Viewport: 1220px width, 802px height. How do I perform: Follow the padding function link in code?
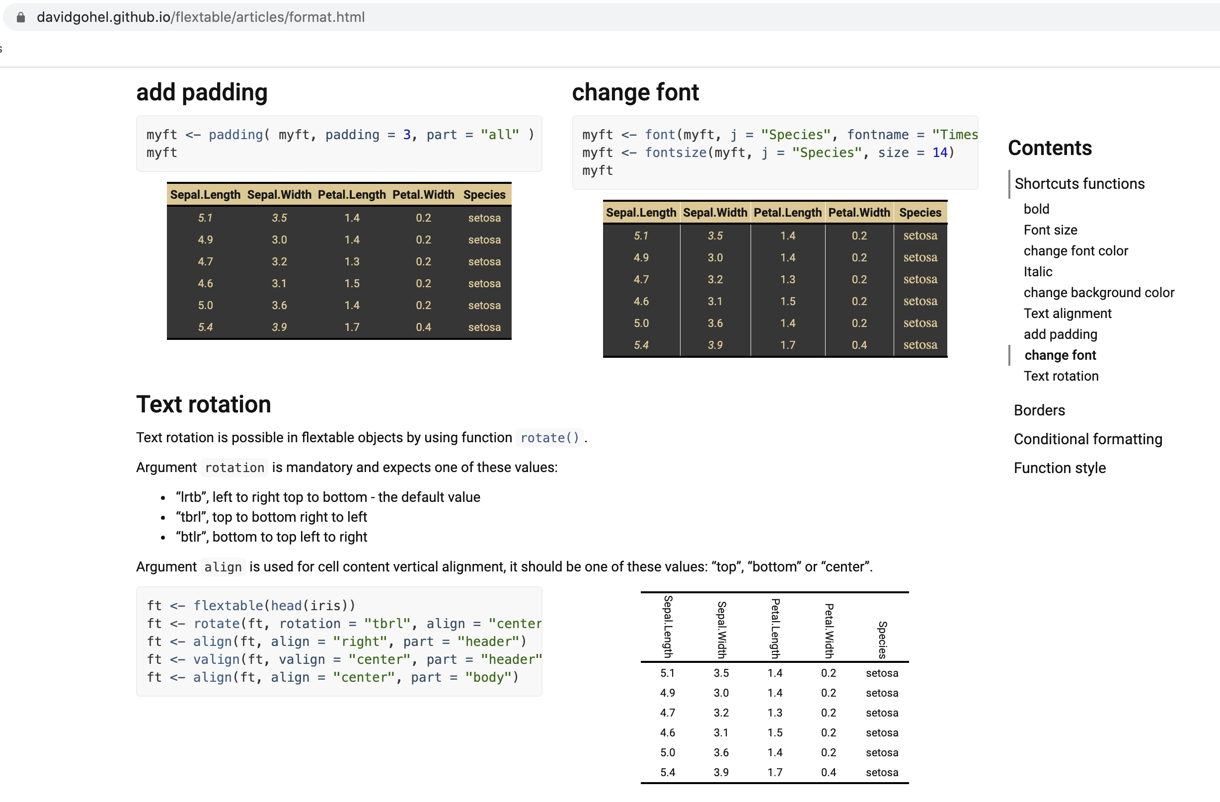[236, 134]
